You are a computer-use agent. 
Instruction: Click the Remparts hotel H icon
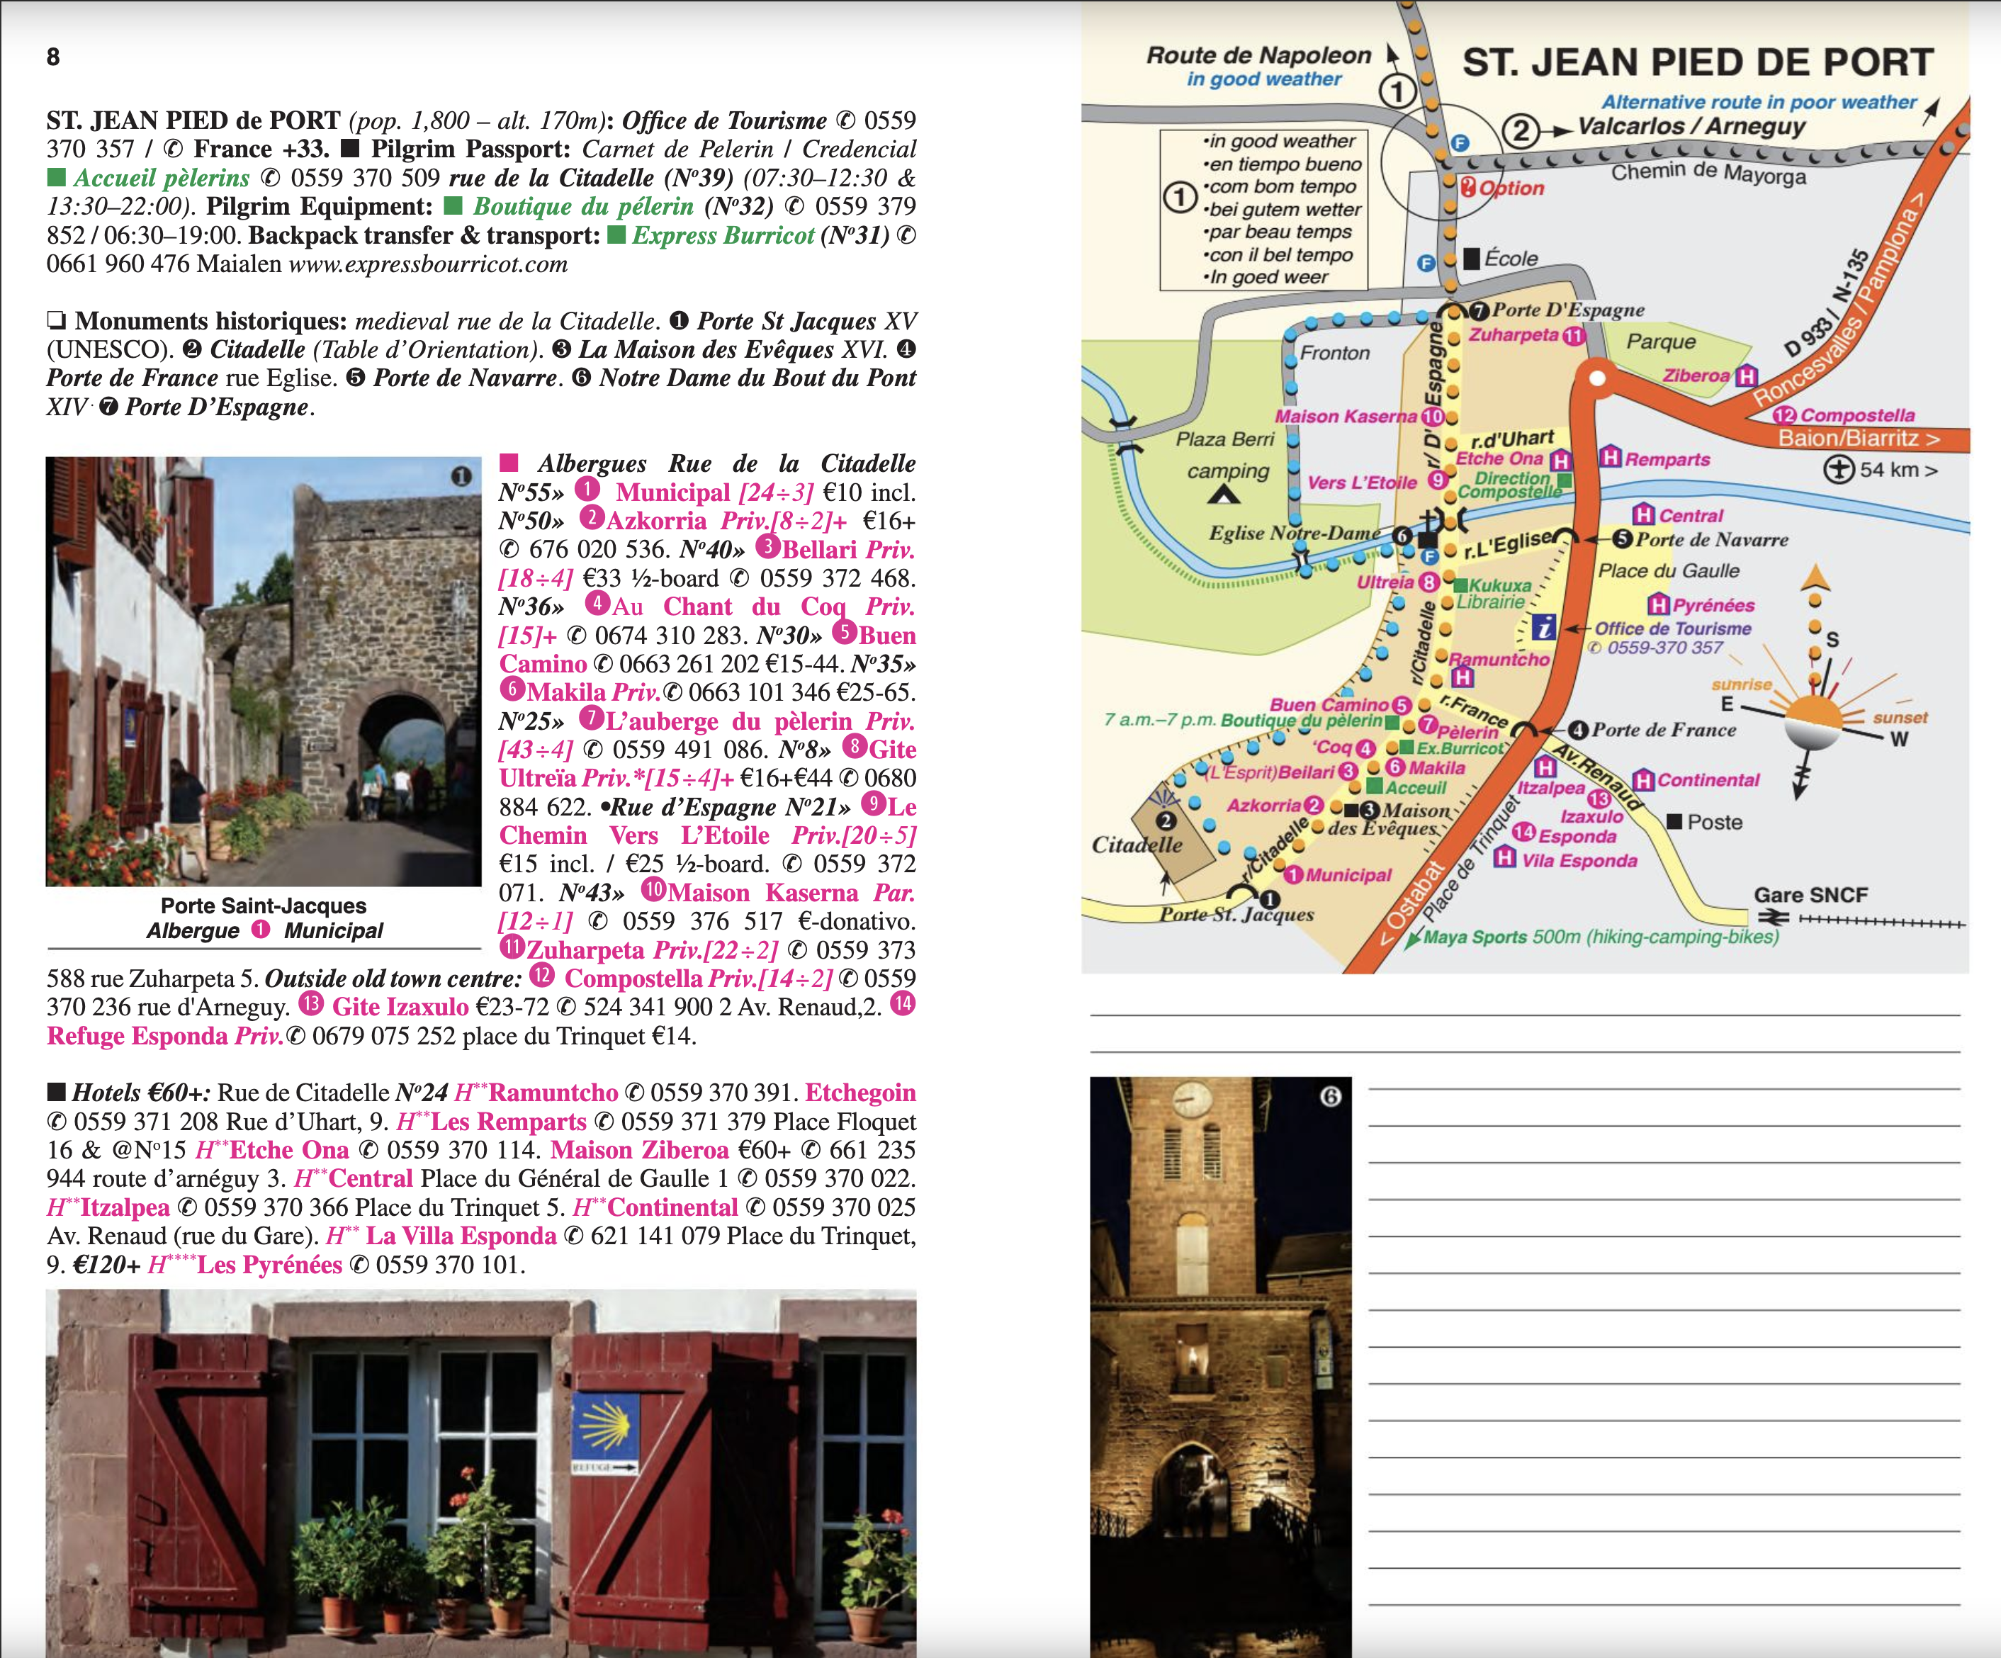tap(1611, 458)
